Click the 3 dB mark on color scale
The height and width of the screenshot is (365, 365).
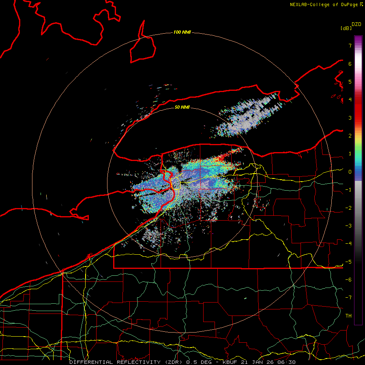point(350,118)
